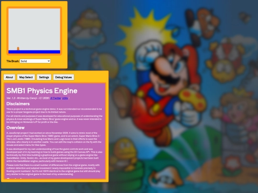Click the SMB1 Physics Engine heading
Image resolution: width=258 pixels, height=193 pixels.
click(x=42, y=91)
